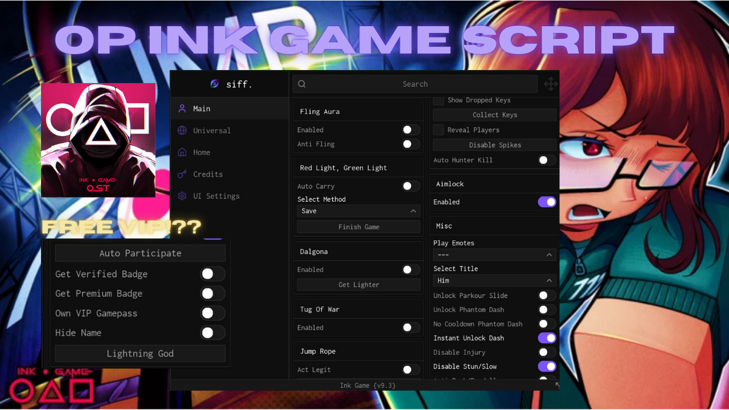Click the siff. logo icon
This screenshot has height=410, width=729.
pyautogui.click(x=215, y=84)
